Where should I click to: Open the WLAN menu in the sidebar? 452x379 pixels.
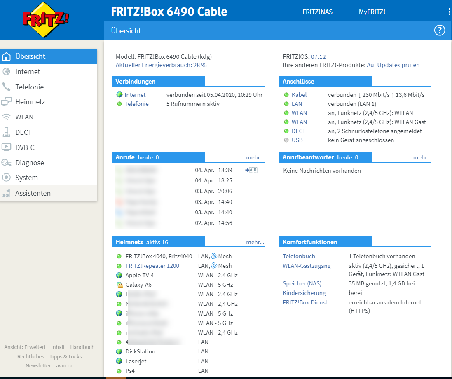[49, 117]
